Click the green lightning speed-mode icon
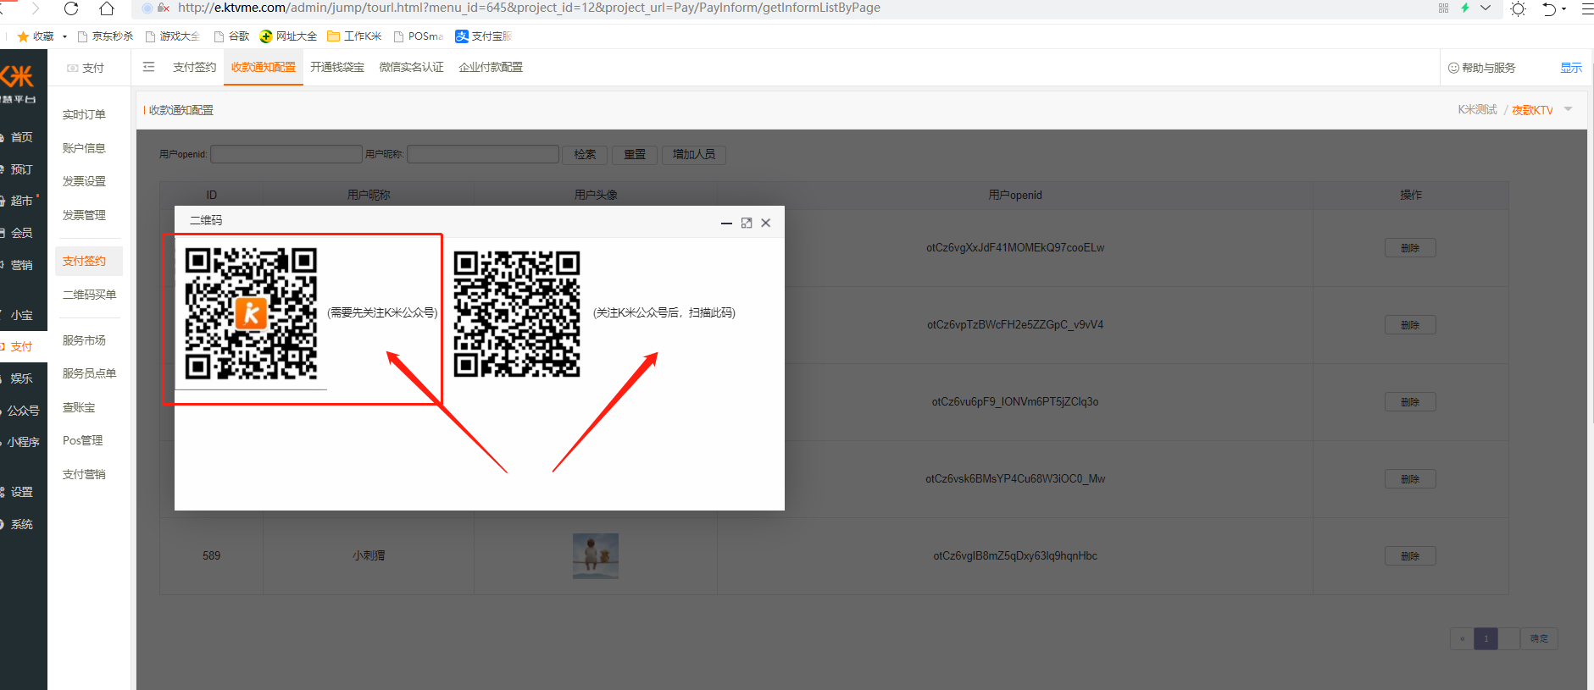 pyautogui.click(x=1465, y=8)
